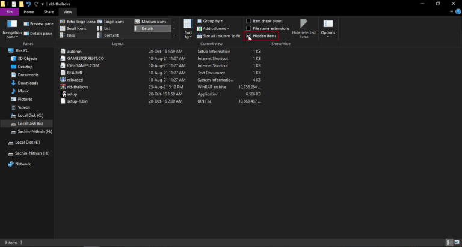Select GAMESTORRENT.CO shortcut icon
This screenshot has height=247, width=462.
(x=63, y=58)
